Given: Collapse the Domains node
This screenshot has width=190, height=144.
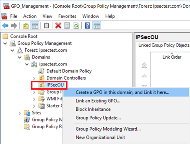Looking at the screenshot, I should (20, 57).
